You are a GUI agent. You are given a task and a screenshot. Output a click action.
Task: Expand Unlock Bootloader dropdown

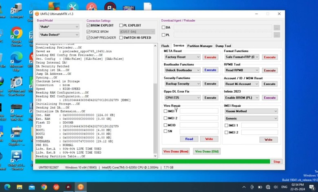[182, 70]
